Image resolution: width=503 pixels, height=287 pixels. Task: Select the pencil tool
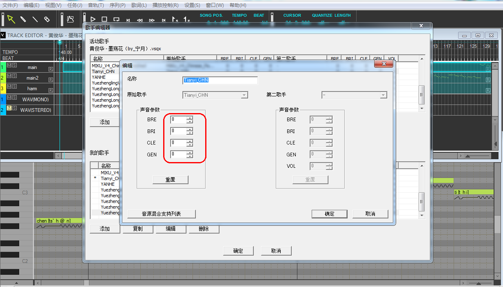(23, 19)
